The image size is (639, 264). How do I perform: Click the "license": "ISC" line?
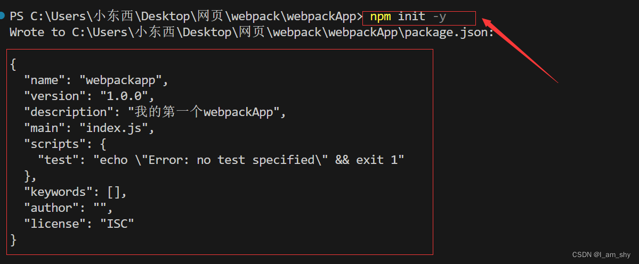[79, 224]
